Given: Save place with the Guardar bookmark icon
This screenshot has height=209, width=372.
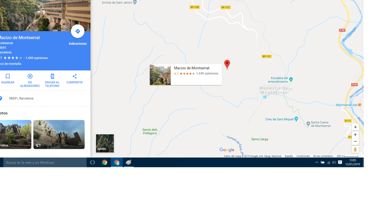Looking at the screenshot, I should point(8,77).
